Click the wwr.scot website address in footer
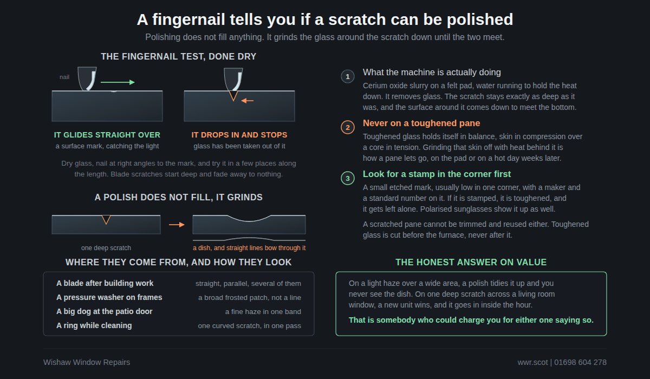Image resolution: width=650 pixels, height=379 pixels. point(532,362)
